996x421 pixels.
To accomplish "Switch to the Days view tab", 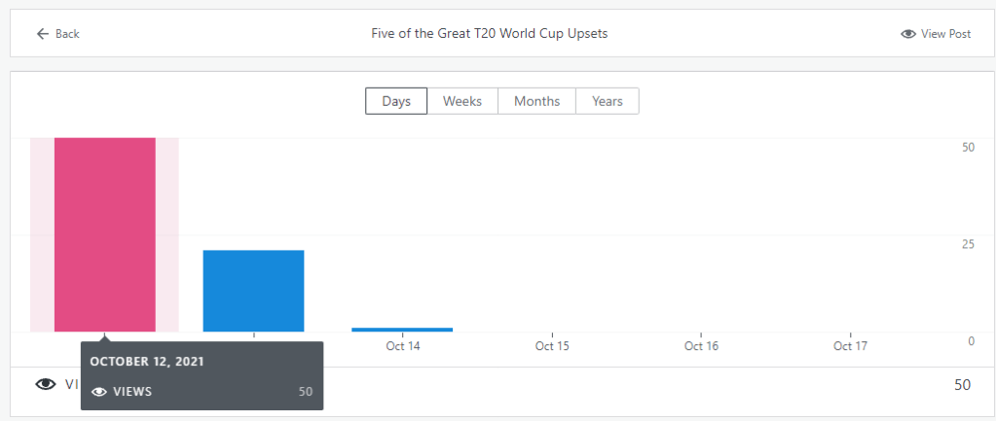I will (396, 101).
